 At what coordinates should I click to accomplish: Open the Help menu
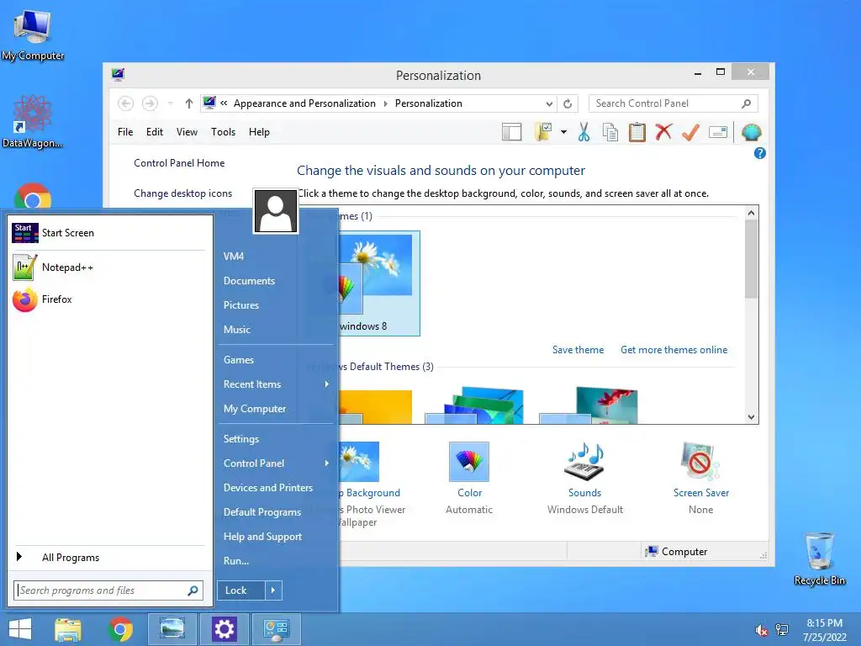(x=259, y=132)
